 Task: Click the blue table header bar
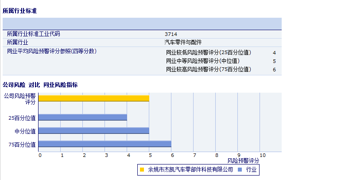coord(142,23)
